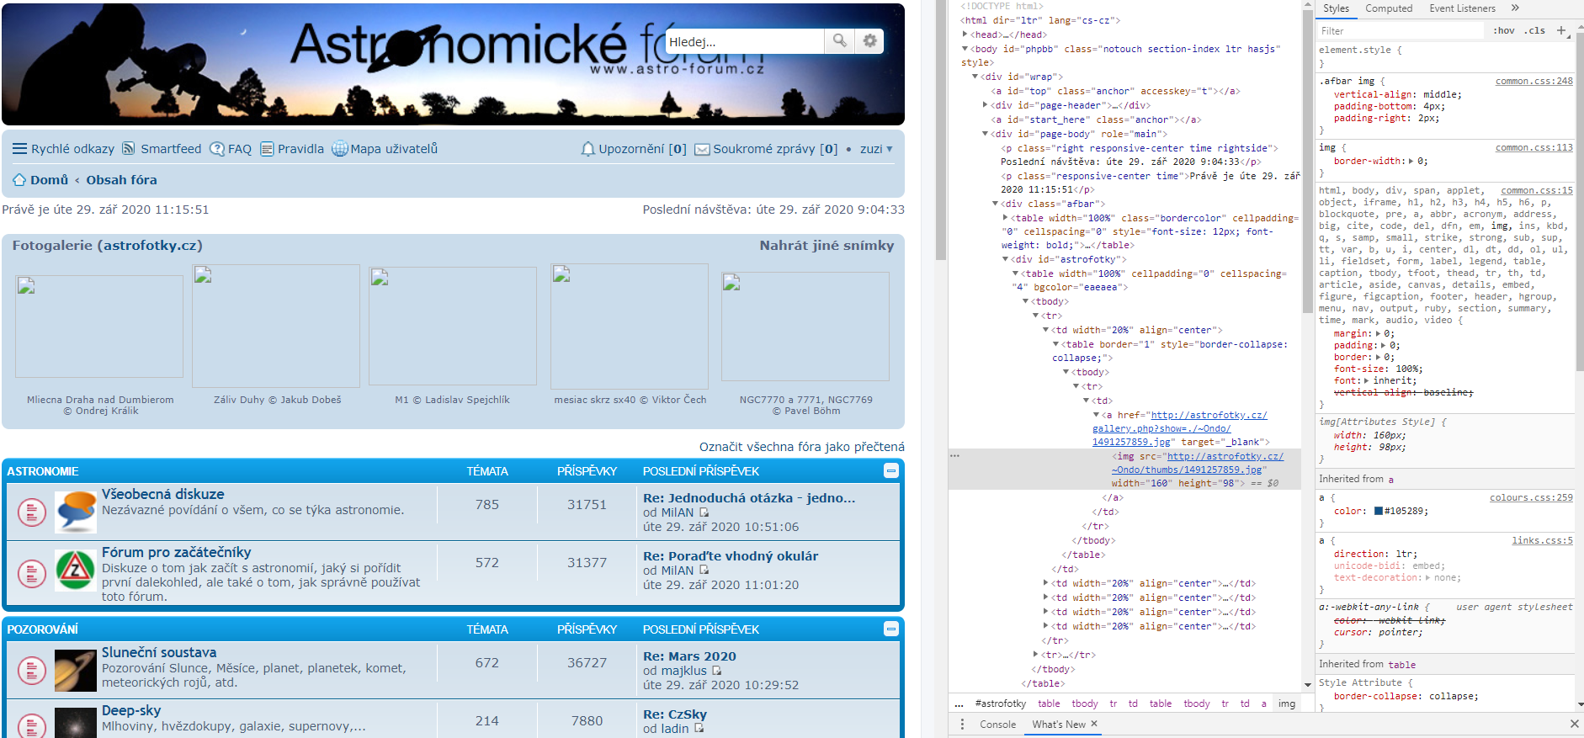
Task: Click the search magnifier button
Action: (x=839, y=41)
